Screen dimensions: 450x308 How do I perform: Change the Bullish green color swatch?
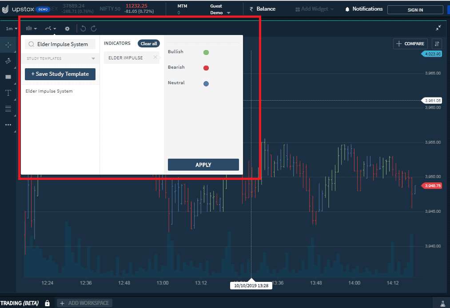pos(206,52)
